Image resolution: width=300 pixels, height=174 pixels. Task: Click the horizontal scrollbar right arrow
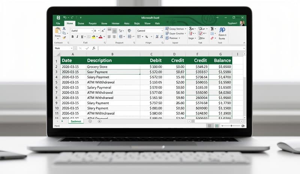tap(241, 121)
